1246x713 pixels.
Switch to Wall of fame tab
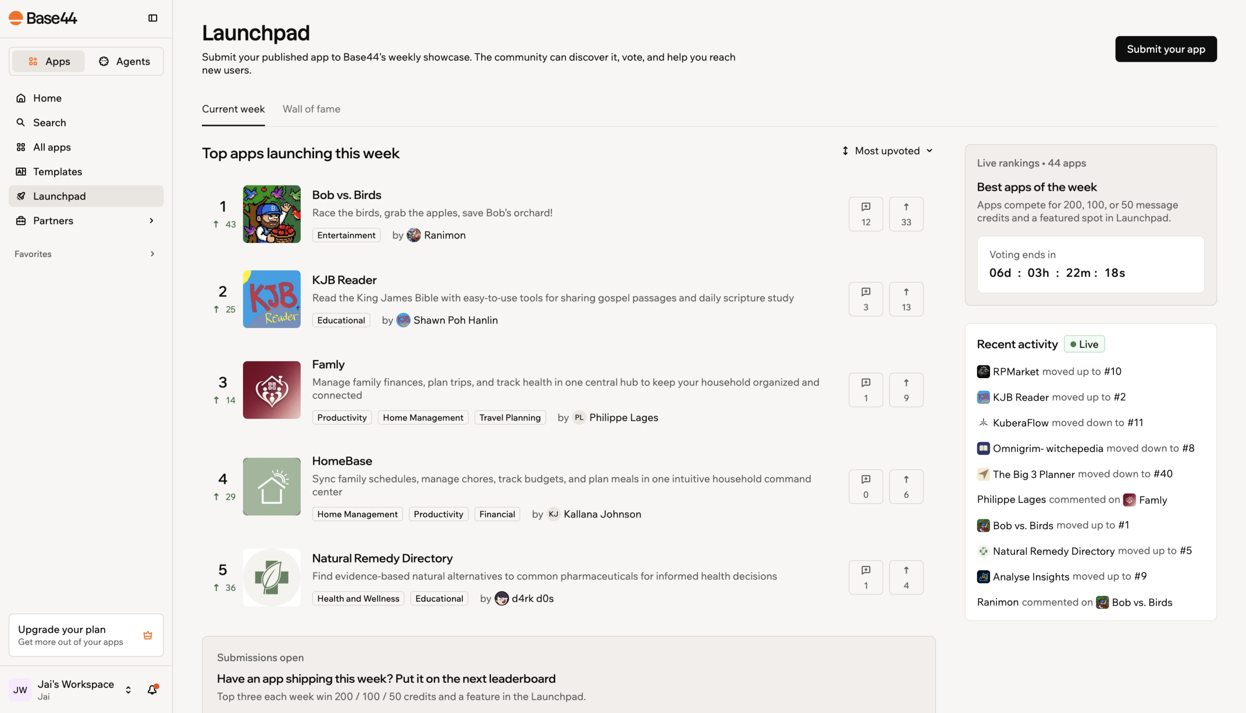(311, 109)
